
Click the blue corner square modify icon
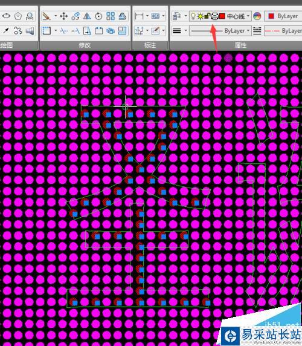coord(122,31)
